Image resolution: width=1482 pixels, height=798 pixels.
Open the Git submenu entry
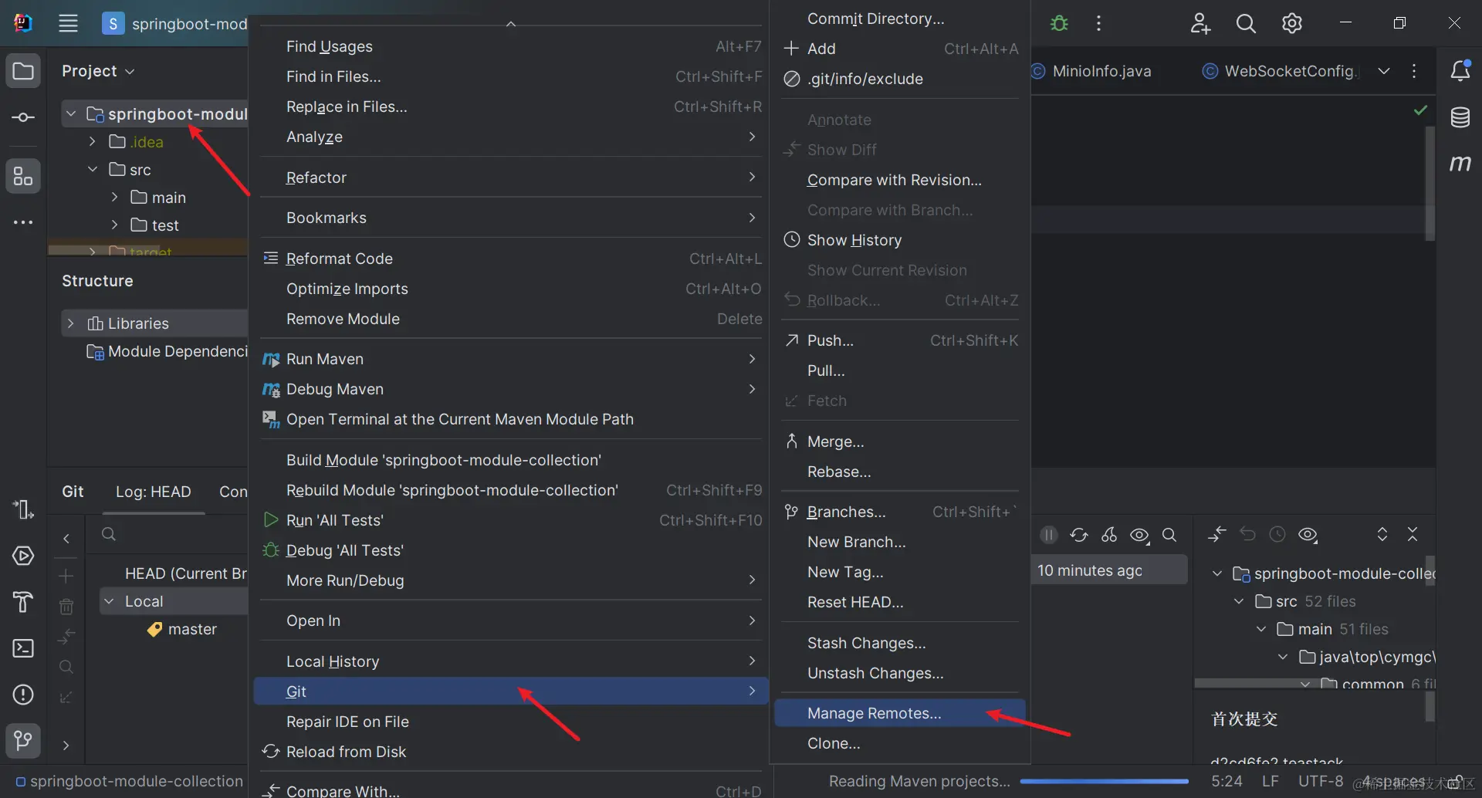[511, 691]
